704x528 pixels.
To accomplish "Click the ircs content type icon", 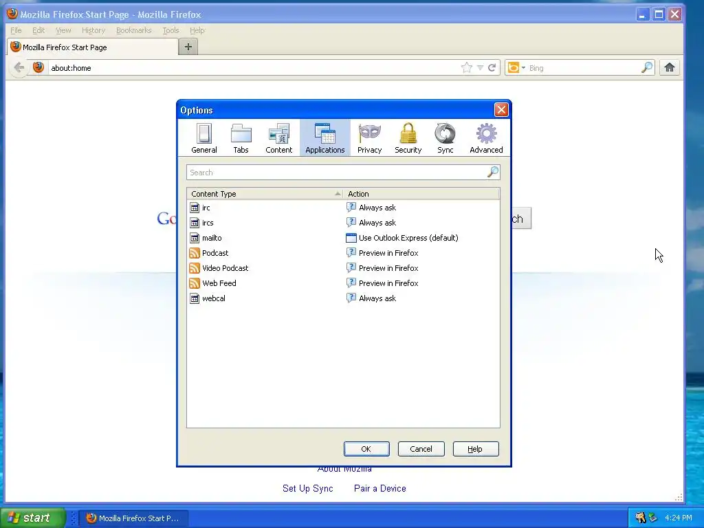I will [x=195, y=223].
